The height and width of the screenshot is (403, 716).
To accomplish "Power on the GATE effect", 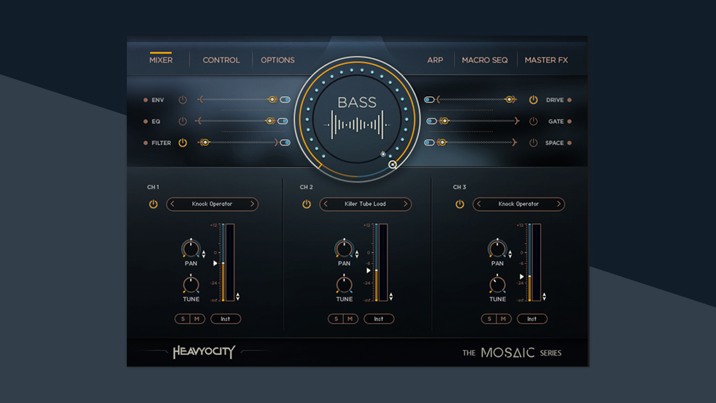I will tap(533, 121).
